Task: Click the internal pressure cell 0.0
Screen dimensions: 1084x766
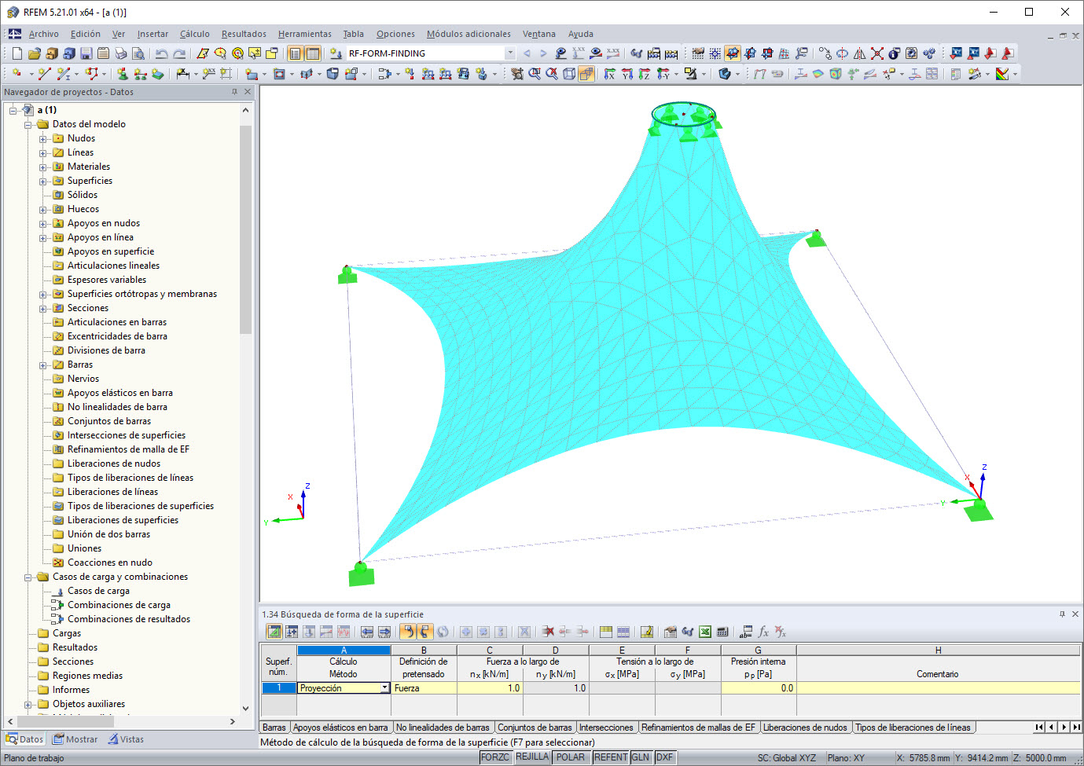Action: pos(759,688)
